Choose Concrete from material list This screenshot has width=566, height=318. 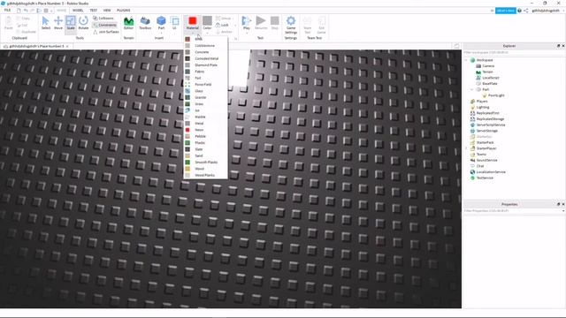[205, 52]
